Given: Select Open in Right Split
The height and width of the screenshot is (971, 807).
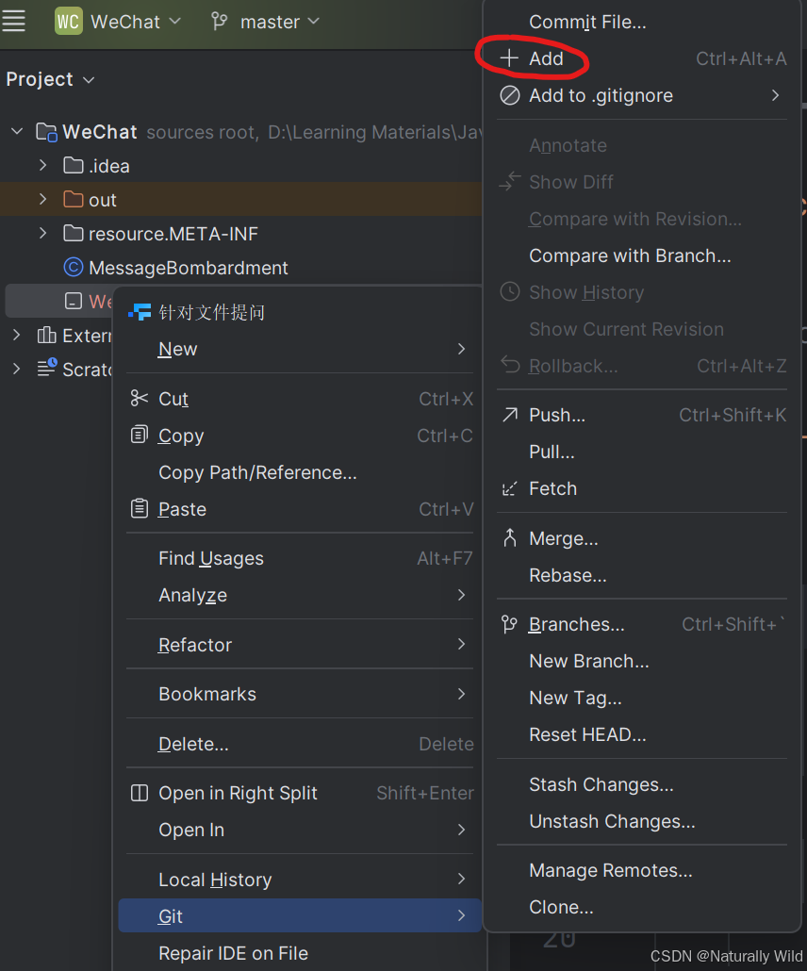Looking at the screenshot, I should pos(300,793).
